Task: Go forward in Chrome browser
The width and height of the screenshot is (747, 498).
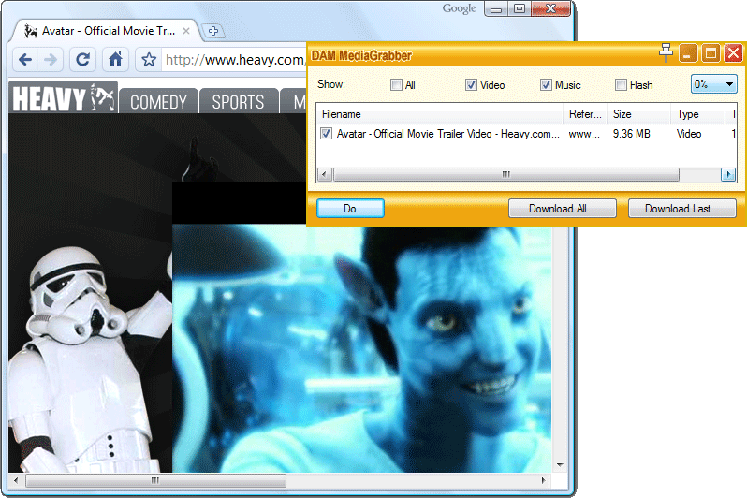Action: coord(50,60)
